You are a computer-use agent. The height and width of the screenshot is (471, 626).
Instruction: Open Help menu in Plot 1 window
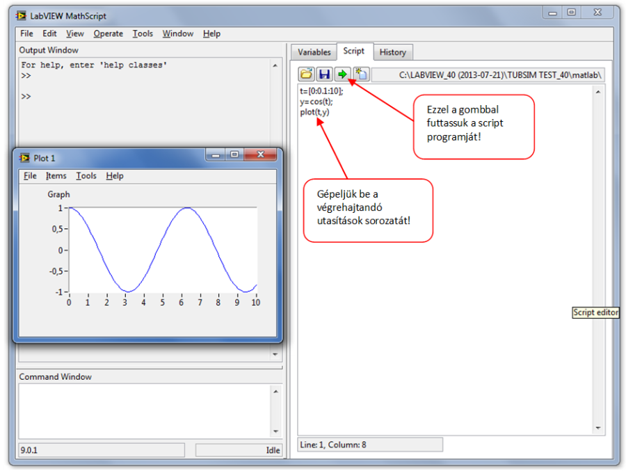[115, 176]
